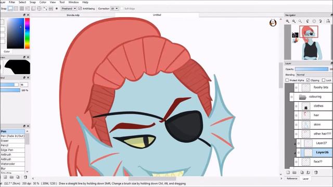Delete layer with trash icon
The width and height of the screenshot is (333, 187).
click(316, 172)
